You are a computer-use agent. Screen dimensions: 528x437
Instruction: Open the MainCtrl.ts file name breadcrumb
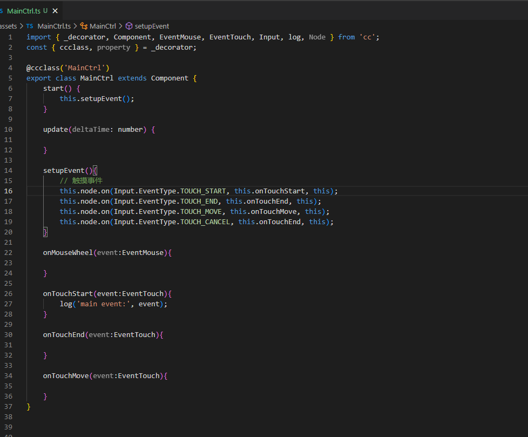point(54,26)
